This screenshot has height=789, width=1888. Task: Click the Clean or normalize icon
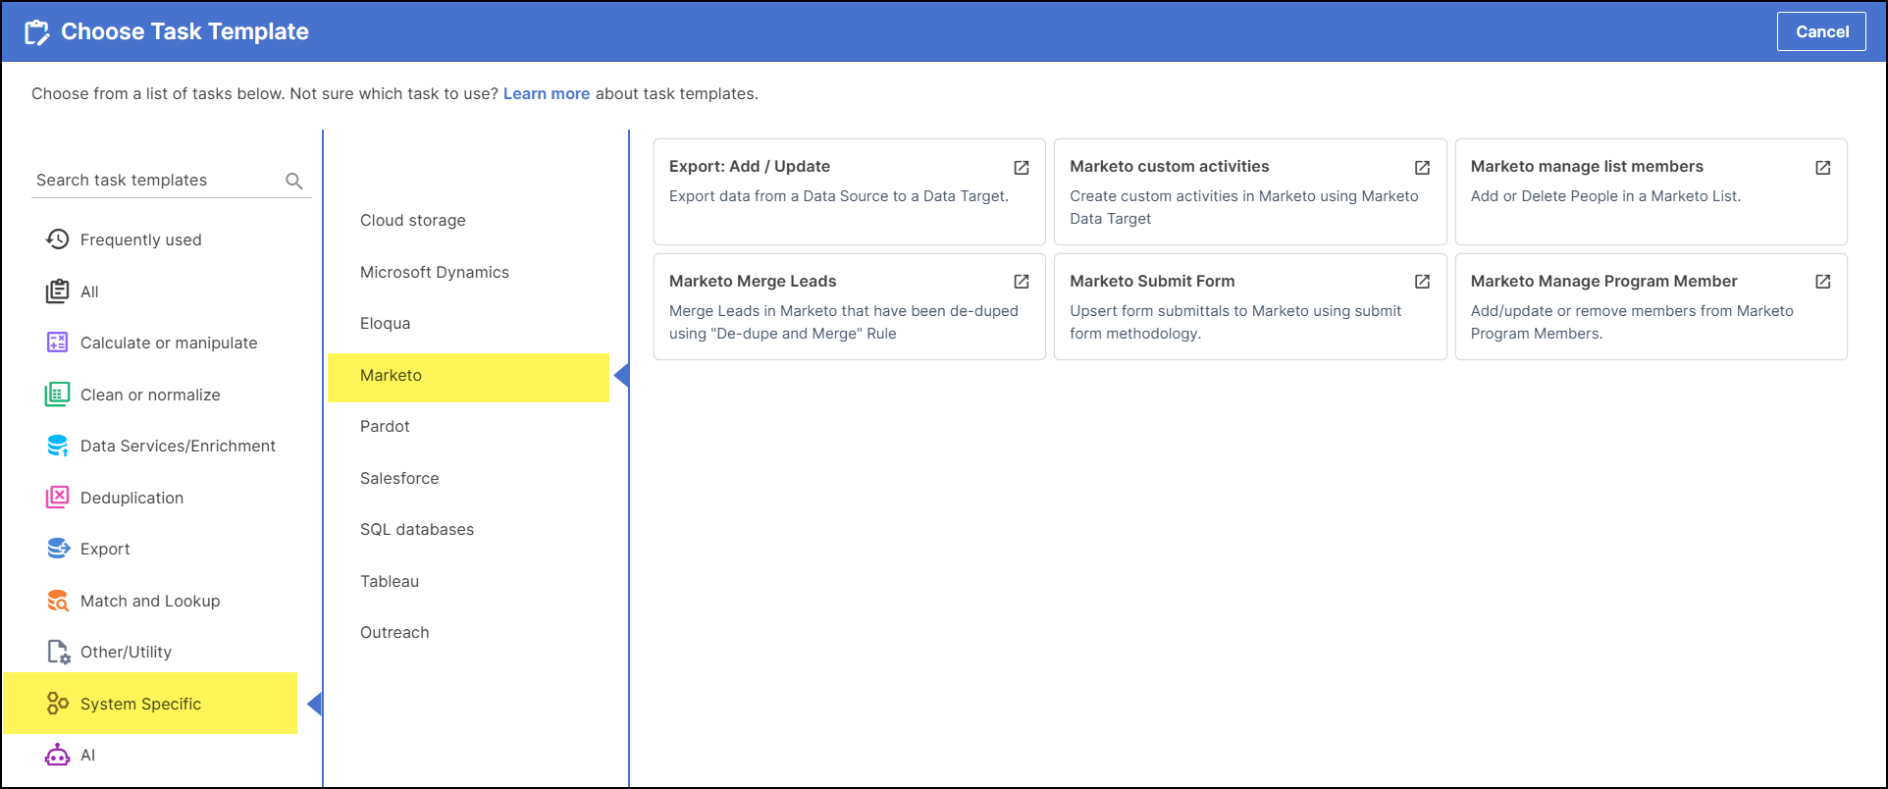click(57, 394)
